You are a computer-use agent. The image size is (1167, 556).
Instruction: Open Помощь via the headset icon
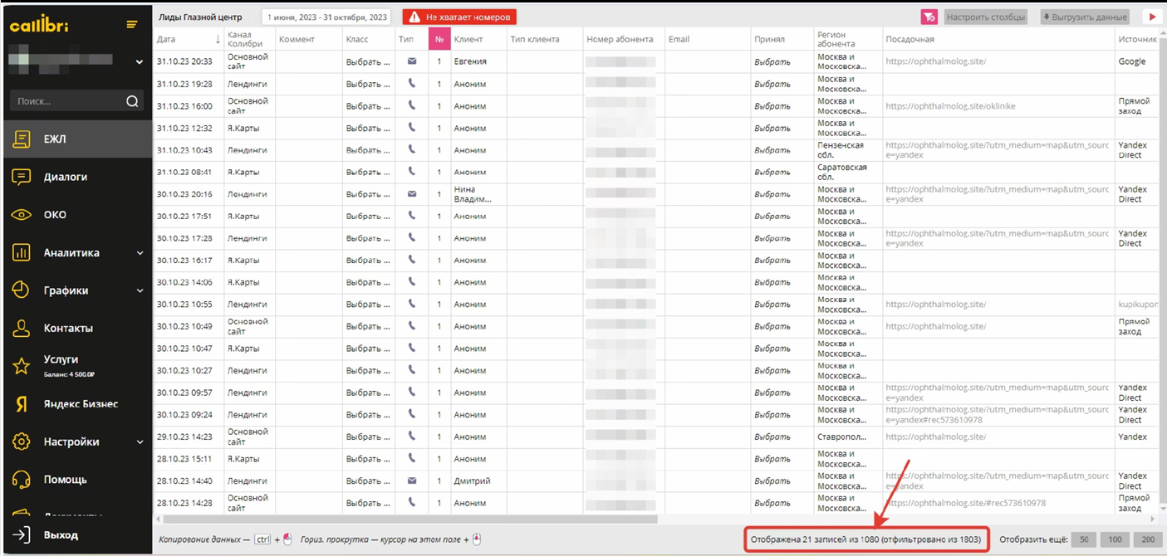click(x=22, y=480)
